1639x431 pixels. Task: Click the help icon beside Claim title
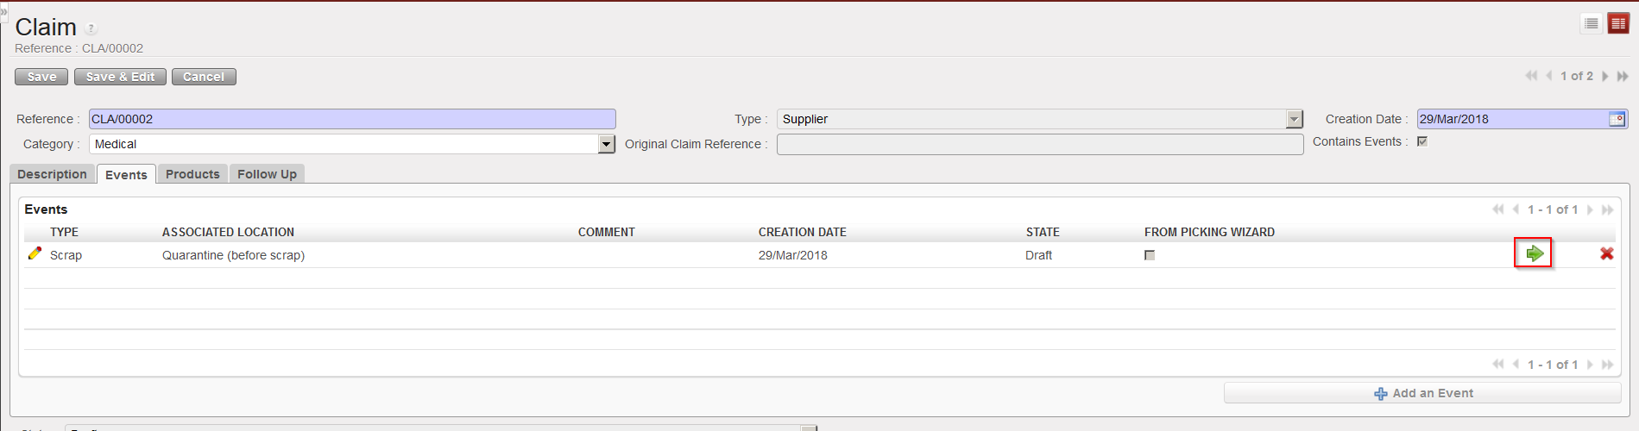click(91, 28)
